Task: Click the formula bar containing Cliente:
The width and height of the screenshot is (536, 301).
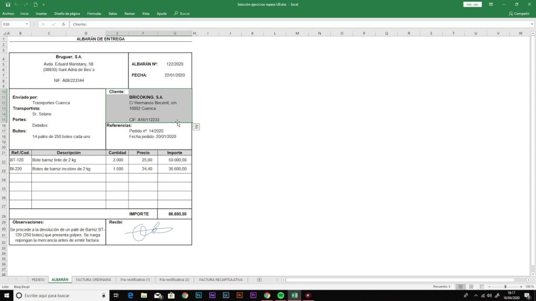Action: (x=299, y=24)
